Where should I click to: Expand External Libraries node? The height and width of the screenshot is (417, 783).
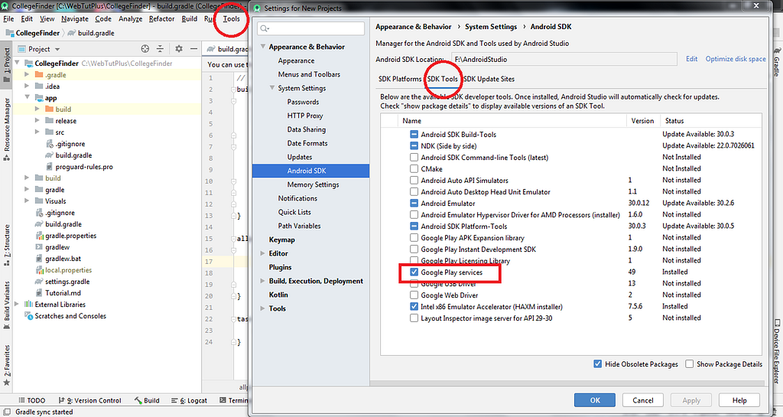(x=18, y=304)
